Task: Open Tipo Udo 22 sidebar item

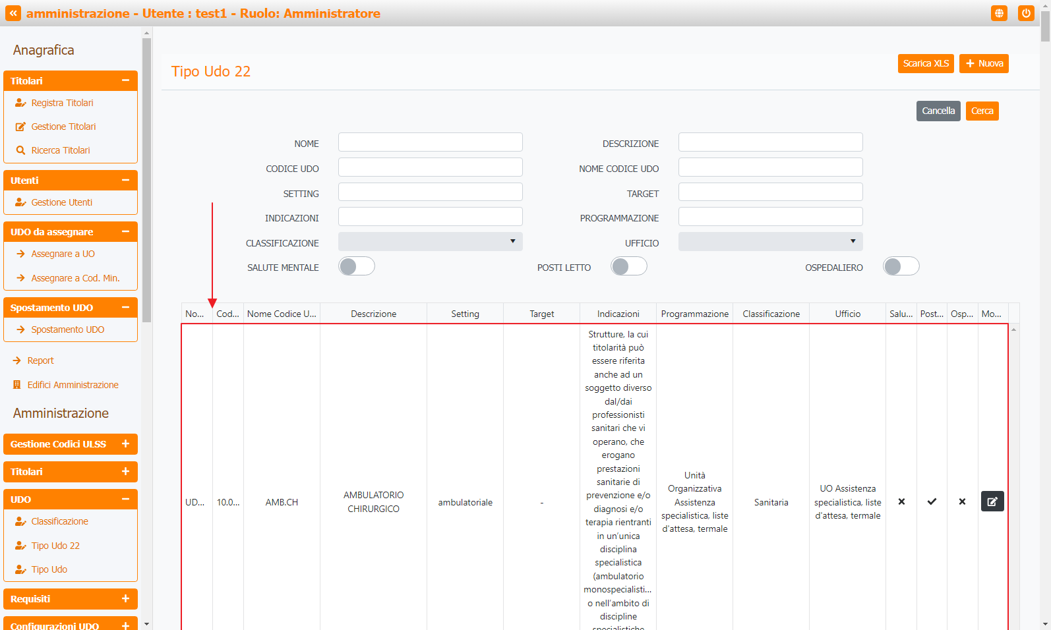Action: (x=55, y=546)
